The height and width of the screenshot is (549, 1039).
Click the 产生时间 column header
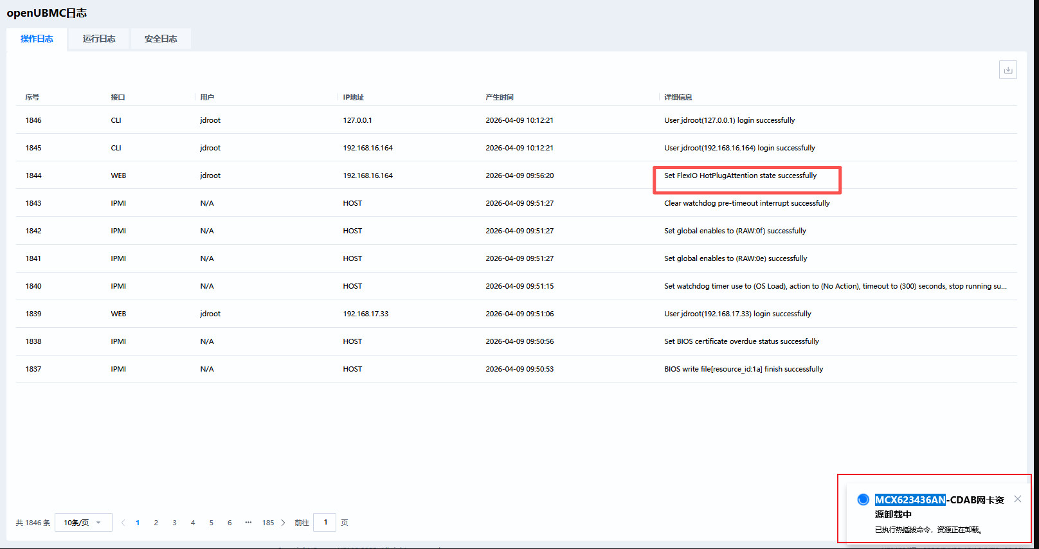point(500,97)
